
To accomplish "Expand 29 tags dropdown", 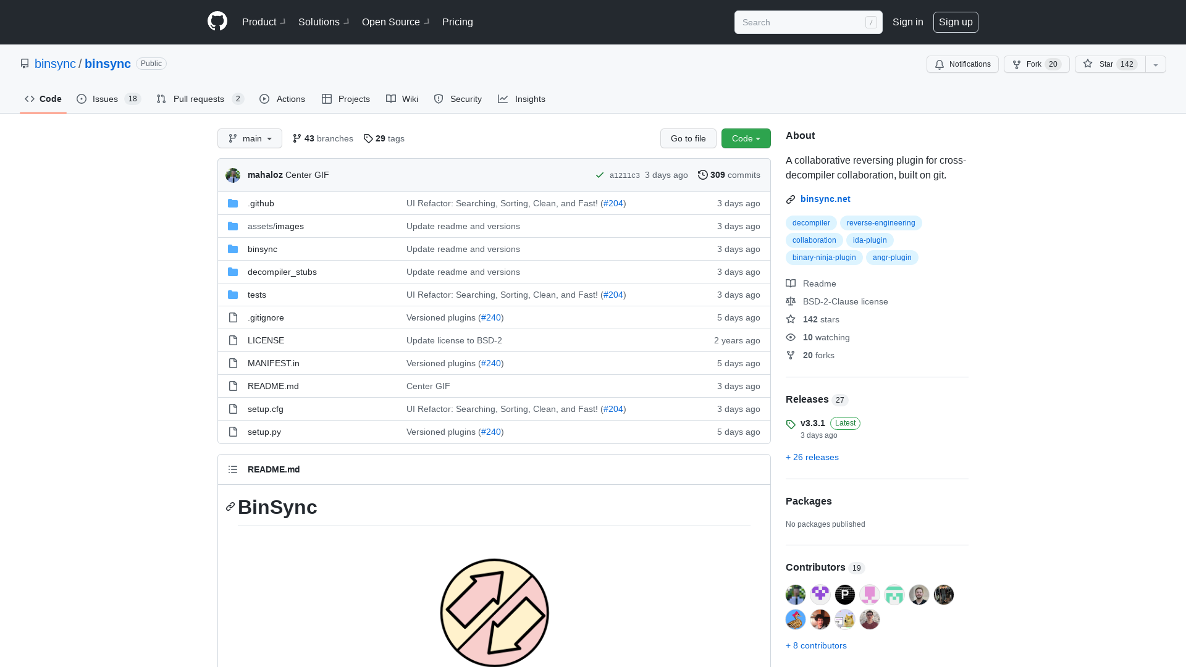I will [x=384, y=138].
